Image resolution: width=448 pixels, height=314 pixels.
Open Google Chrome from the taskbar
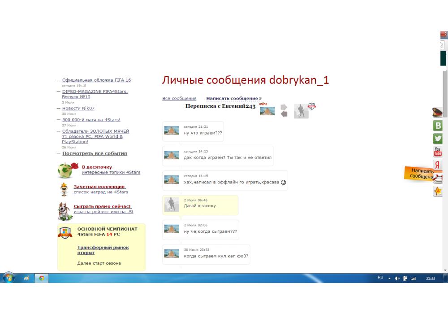pos(41,278)
